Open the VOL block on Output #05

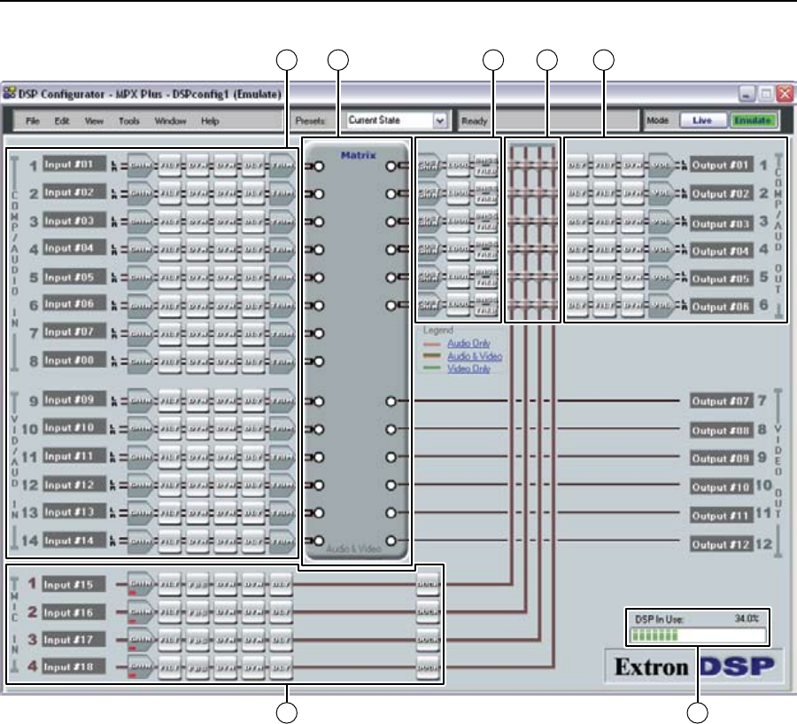(x=662, y=277)
